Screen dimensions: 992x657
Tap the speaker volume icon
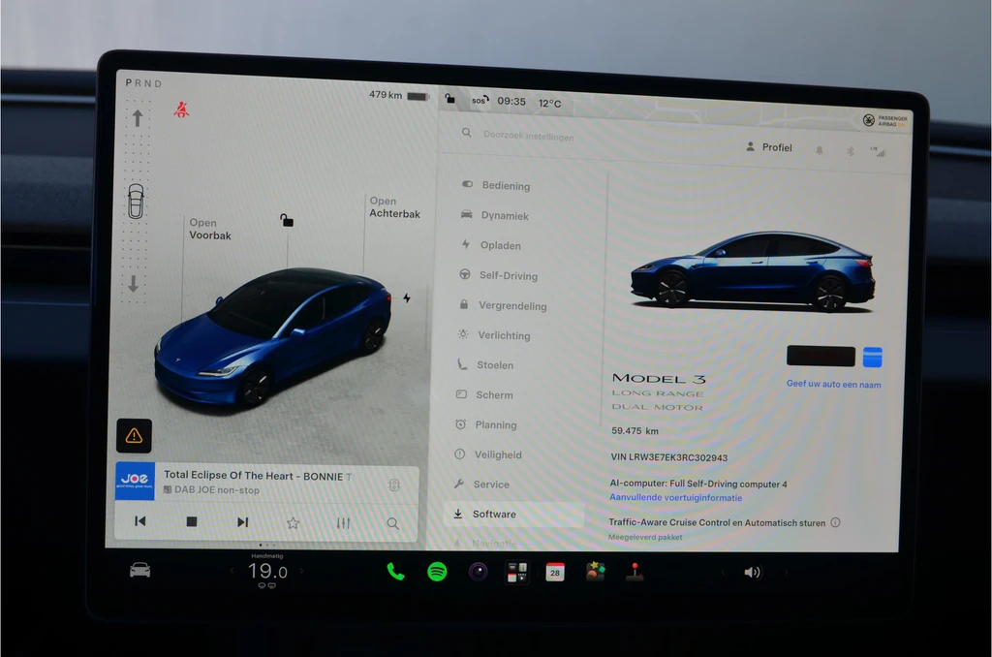[x=752, y=572]
